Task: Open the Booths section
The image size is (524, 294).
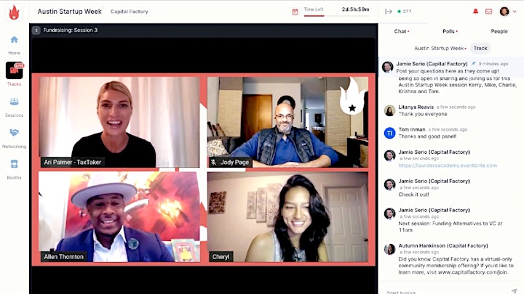Action: [x=14, y=170]
